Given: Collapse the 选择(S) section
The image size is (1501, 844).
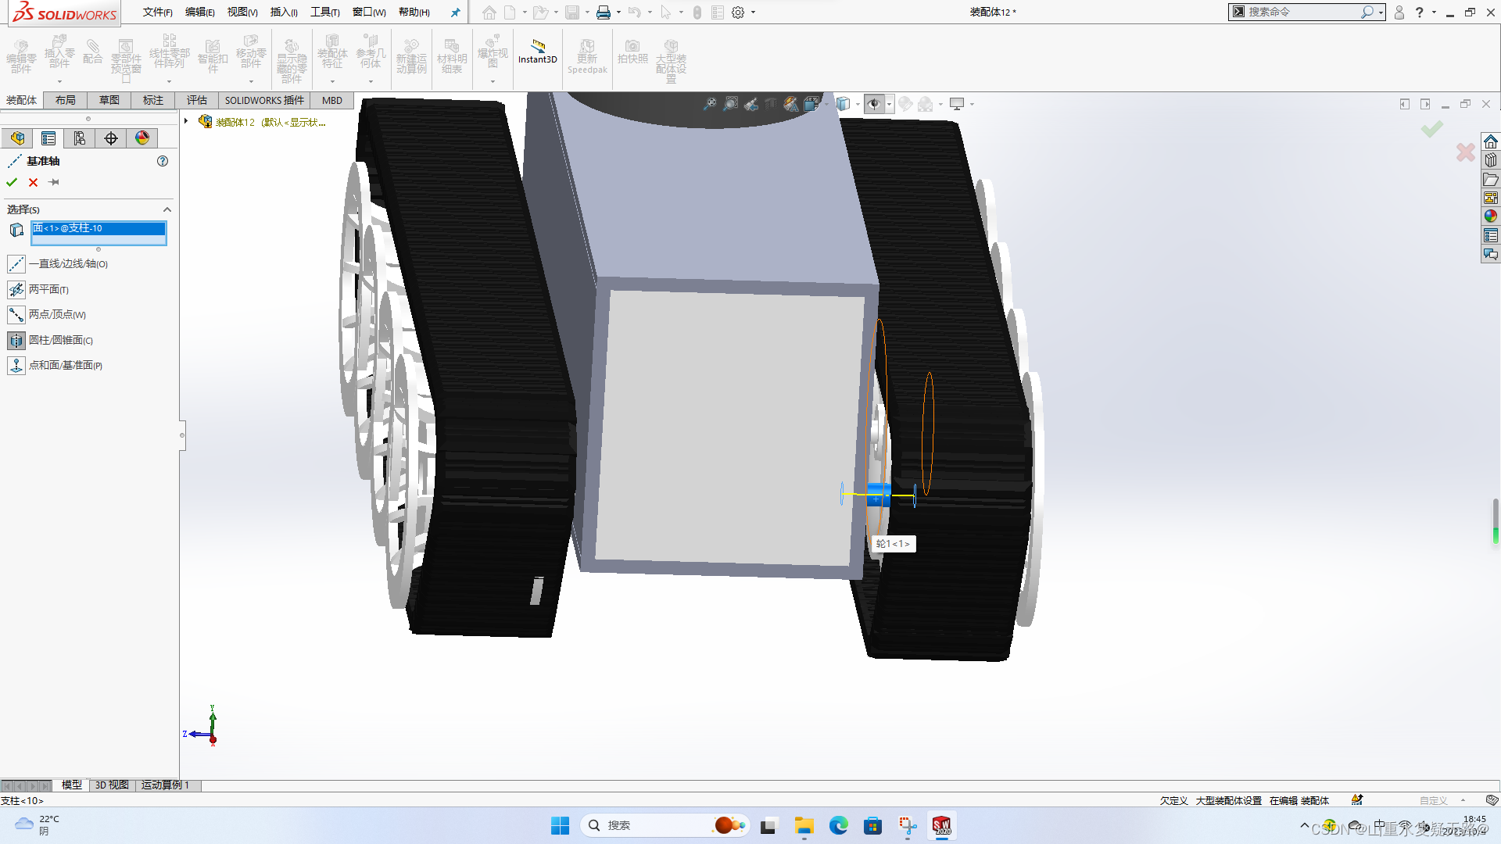Looking at the screenshot, I should 167,209.
